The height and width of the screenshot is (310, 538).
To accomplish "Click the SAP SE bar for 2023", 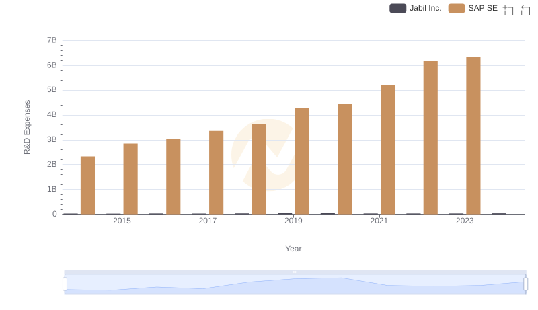I will point(473,135).
